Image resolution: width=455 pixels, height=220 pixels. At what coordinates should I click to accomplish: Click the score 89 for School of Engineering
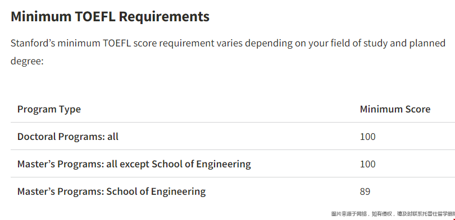pos(365,191)
